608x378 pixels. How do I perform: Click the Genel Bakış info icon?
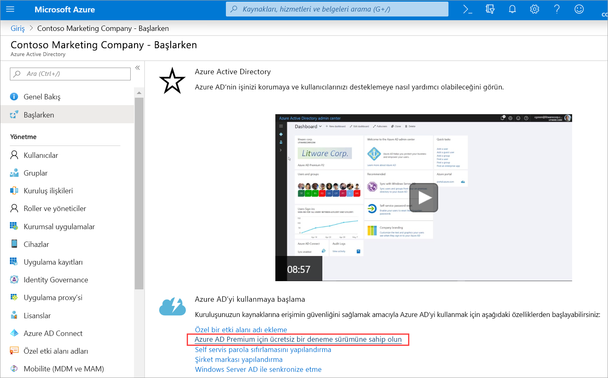[14, 96]
